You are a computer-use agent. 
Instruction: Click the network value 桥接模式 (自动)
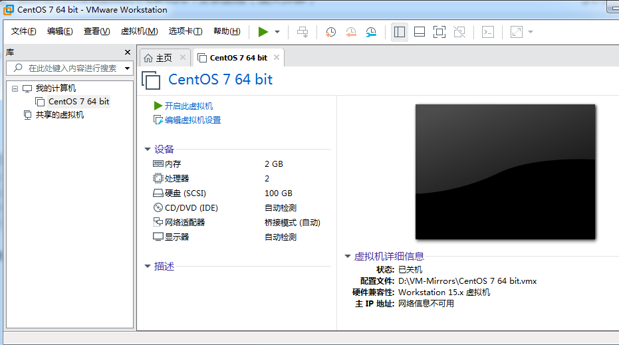[292, 222]
